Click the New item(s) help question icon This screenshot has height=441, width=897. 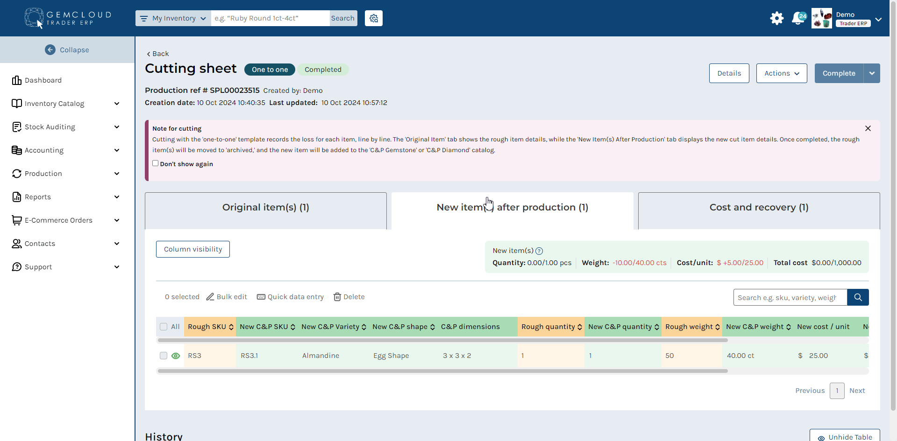(539, 251)
